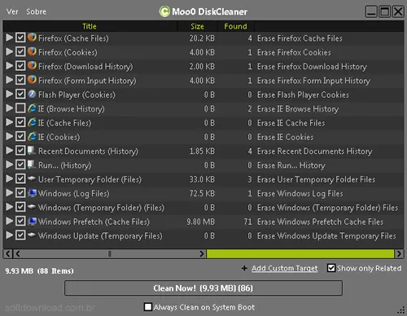Uncheck the Windows (Log Files) checkbox
Screen dimensions: 407x316
20,193
